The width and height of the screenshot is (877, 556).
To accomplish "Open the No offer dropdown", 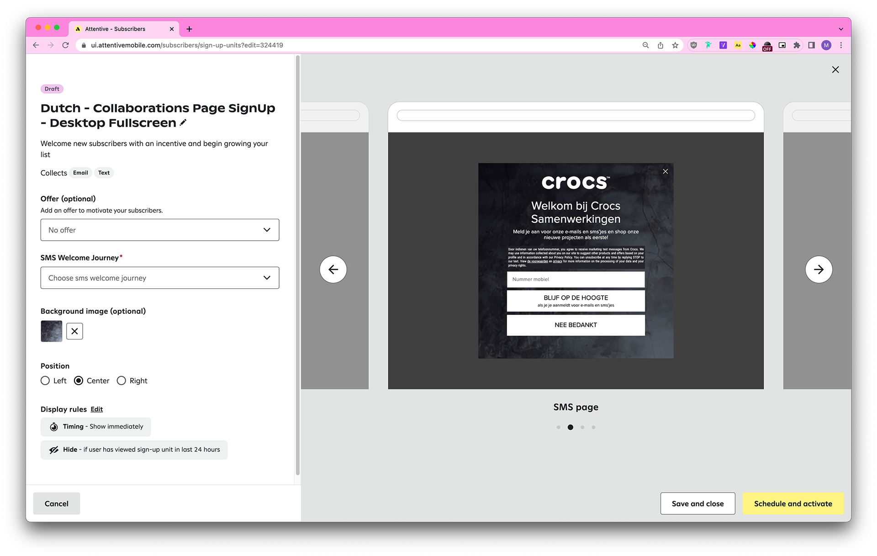I will [159, 230].
